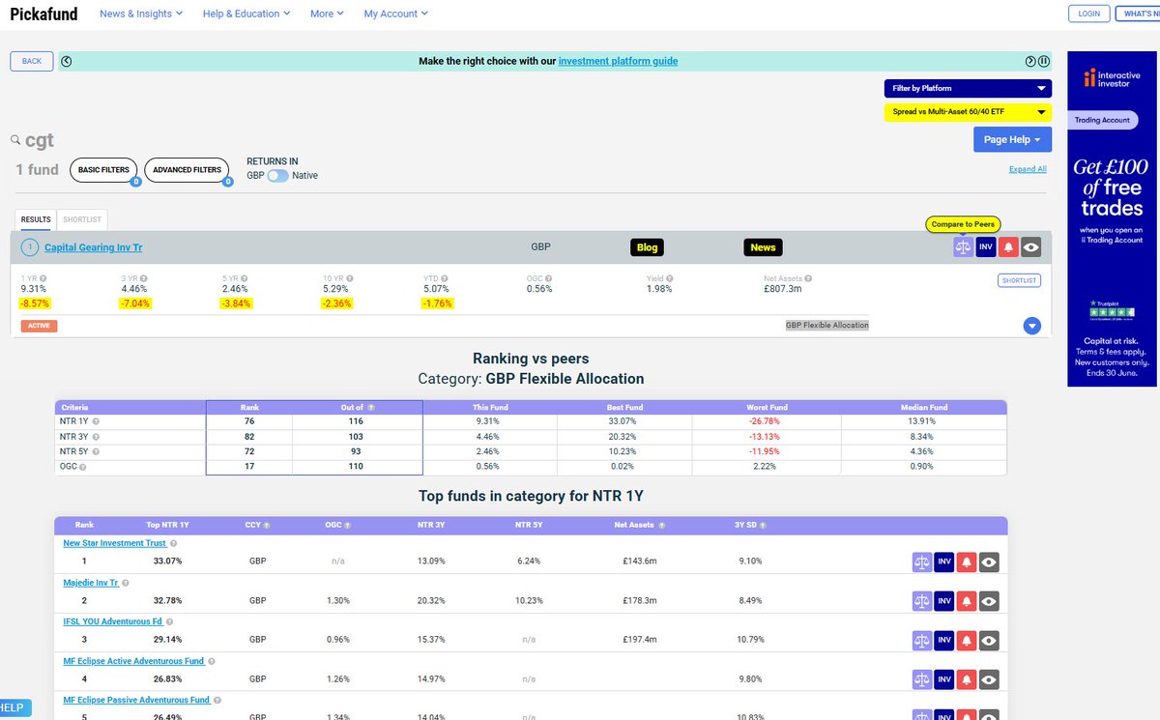Click help icon beside Yield label
This screenshot has width=1160, height=720.
(x=669, y=278)
